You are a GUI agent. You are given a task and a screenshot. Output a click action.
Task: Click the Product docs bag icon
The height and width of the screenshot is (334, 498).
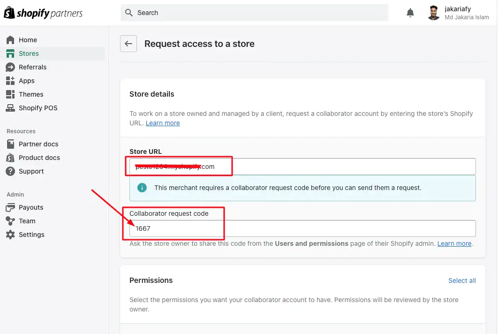[10, 158]
